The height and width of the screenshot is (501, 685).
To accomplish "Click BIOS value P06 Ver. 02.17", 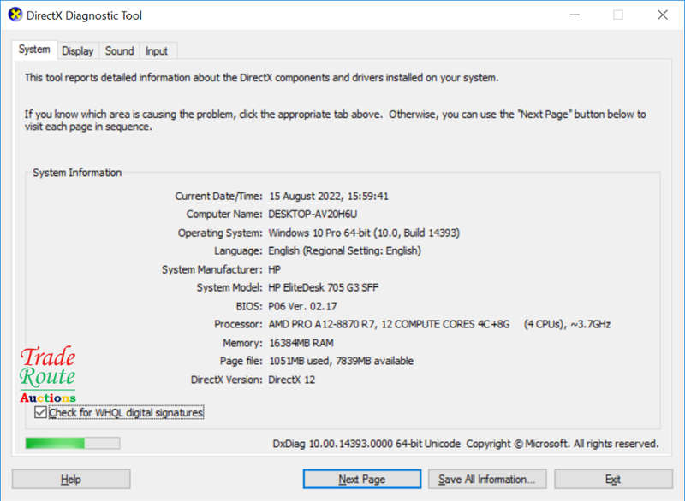I will [302, 306].
